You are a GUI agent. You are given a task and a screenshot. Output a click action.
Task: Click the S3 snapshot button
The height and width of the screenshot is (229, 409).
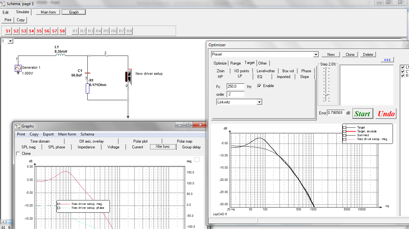(x=23, y=31)
